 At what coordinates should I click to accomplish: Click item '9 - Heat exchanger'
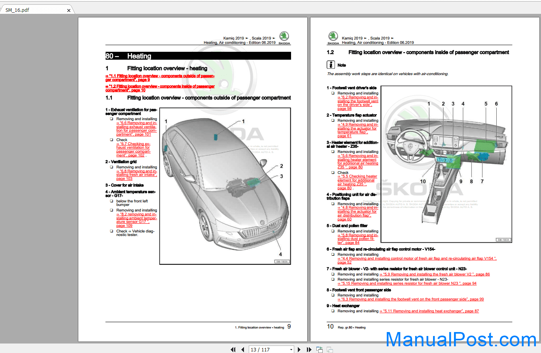[343, 306]
